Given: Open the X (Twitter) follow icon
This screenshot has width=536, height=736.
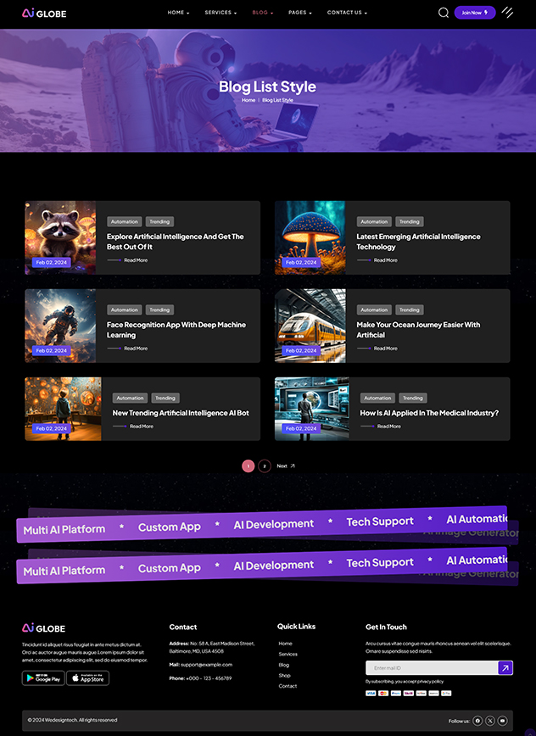Looking at the screenshot, I should [x=490, y=720].
